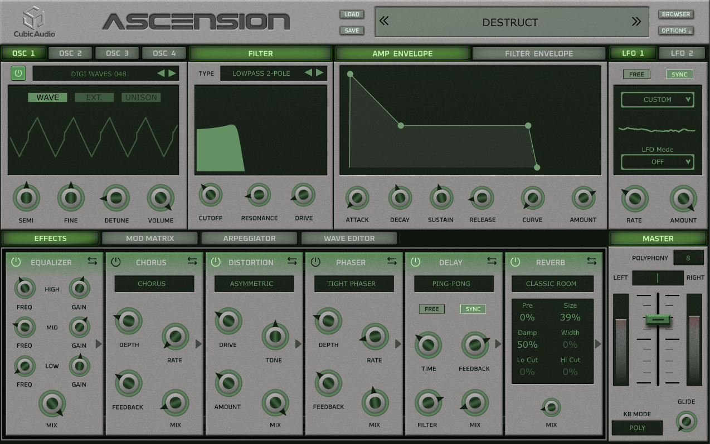Toggle Reverb effect power button
This screenshot has width=710, height=444.
(x=515, y=262)
